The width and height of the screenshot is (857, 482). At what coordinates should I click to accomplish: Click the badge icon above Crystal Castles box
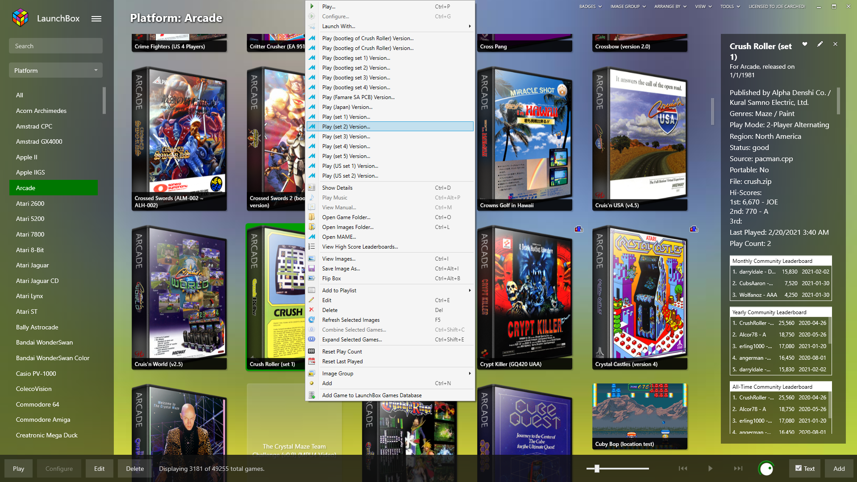[694, 229]
